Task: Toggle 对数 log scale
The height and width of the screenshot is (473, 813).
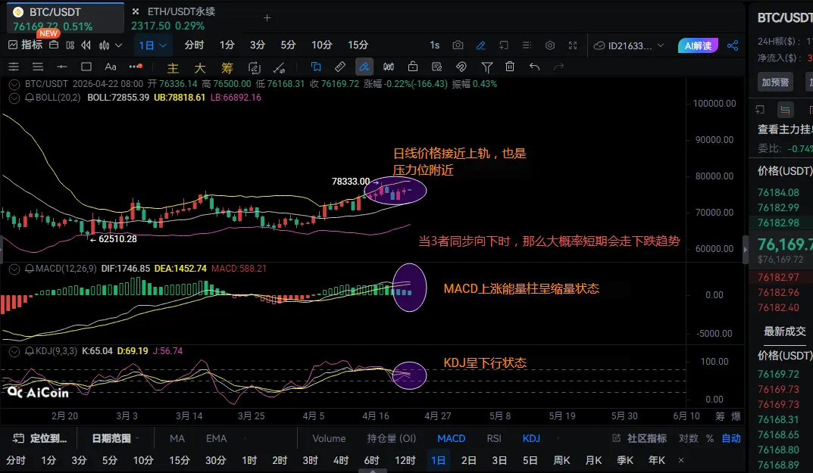Action: click(x=689, y=438)
